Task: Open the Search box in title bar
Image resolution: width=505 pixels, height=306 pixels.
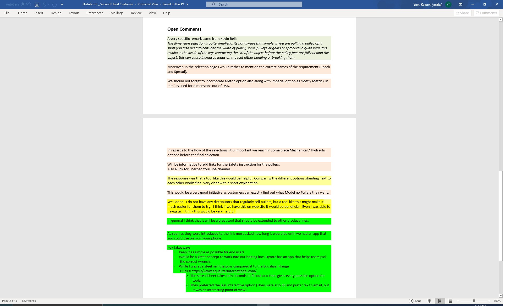Action: pos(254,4)
